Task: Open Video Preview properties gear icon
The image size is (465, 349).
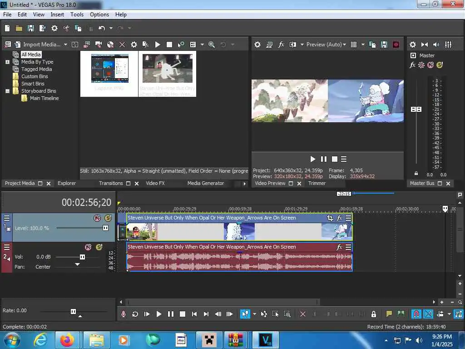Action: pos(257,45)
